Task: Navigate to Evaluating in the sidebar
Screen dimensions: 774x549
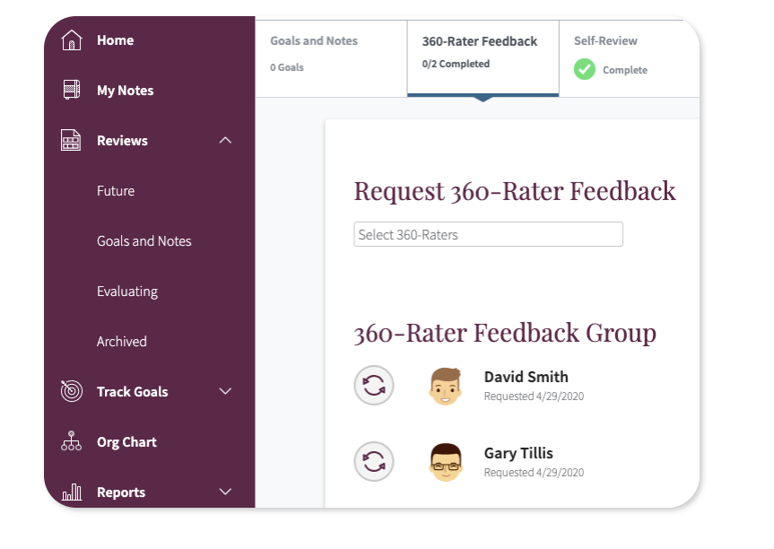Action: tap(126, 291)
